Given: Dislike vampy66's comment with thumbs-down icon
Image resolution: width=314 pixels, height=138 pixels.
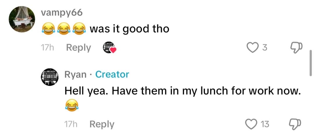Looking at the screenshot, I should pyautogui.click(x=296, y=48).
